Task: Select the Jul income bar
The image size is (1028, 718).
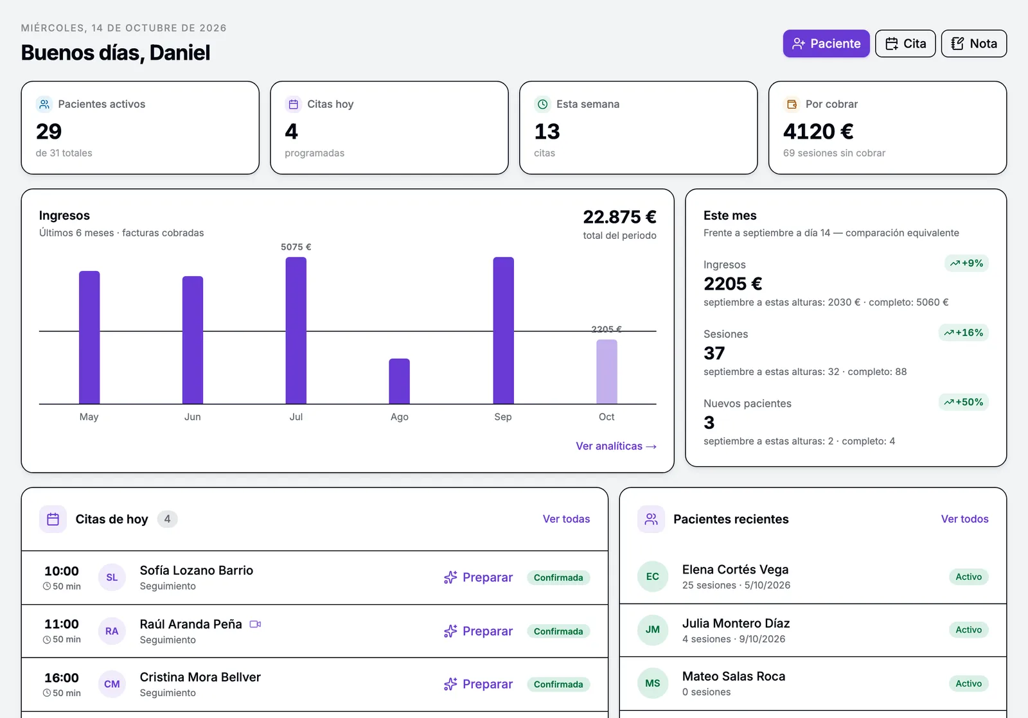Action: pyautogui.click(x=296, y=331)
